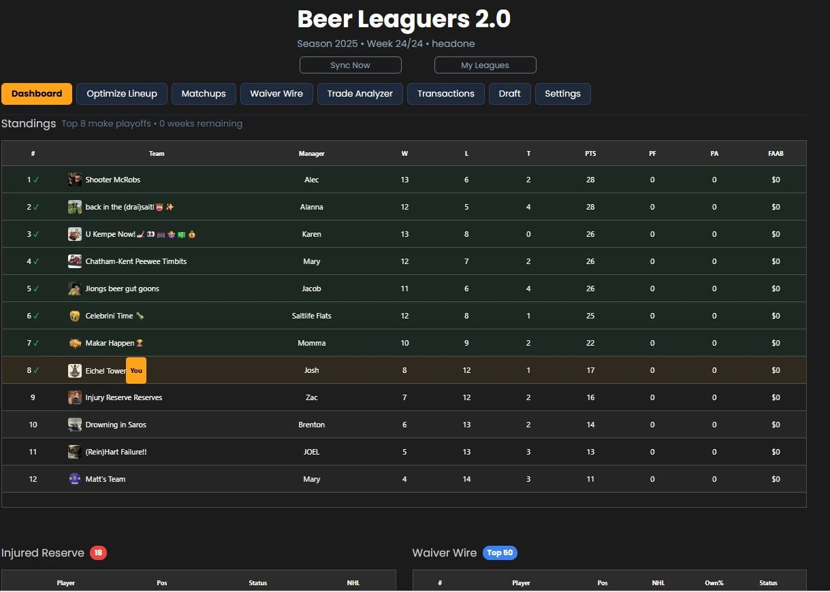Screen dimensions: 830x592
Task: Open the Draft tab
Action: (510, 94)
